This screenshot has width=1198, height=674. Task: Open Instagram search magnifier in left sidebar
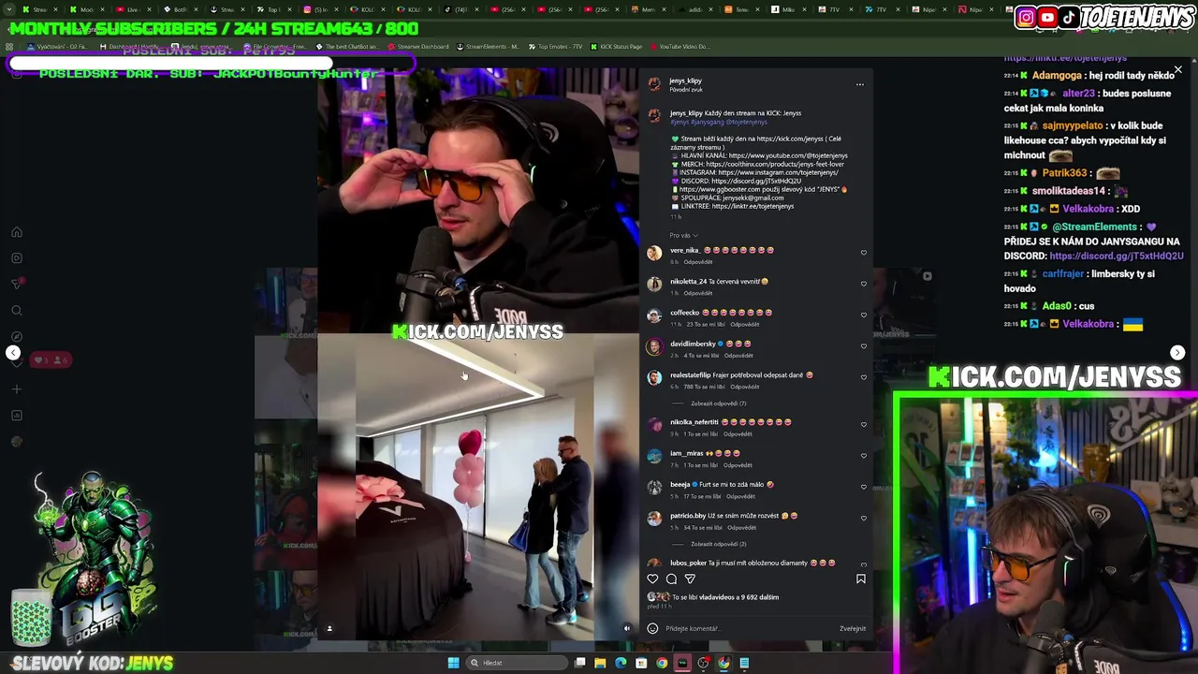tap(16, 310)
